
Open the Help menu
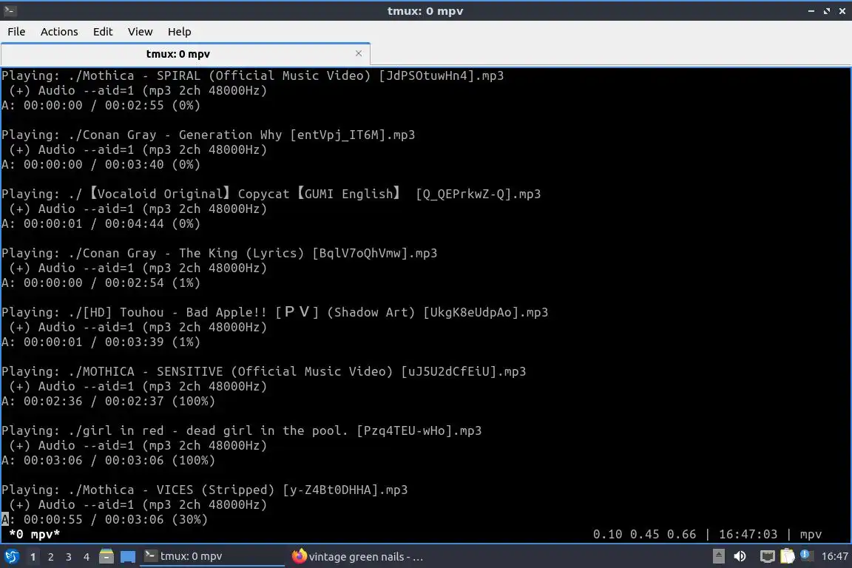pyautogui.click(x=179, y=32)
